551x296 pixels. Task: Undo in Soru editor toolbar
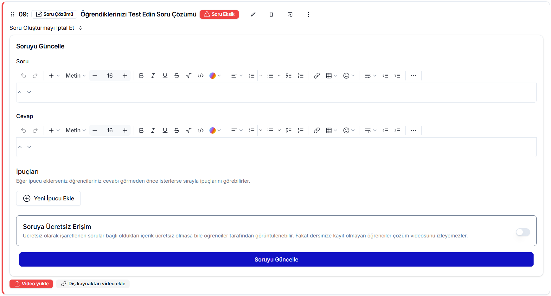point(23,76)
